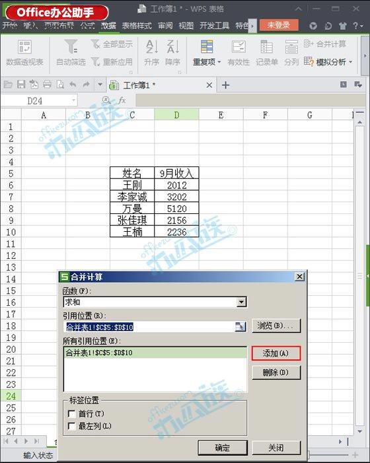Click the range selector icon in 引用位置 field

pos(240,326)
